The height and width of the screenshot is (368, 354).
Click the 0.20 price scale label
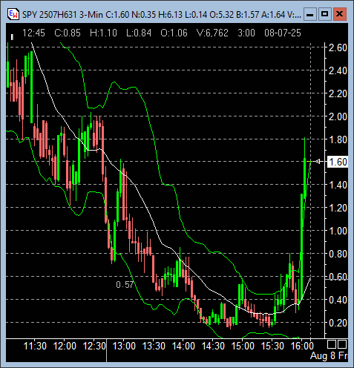(338, 323)
